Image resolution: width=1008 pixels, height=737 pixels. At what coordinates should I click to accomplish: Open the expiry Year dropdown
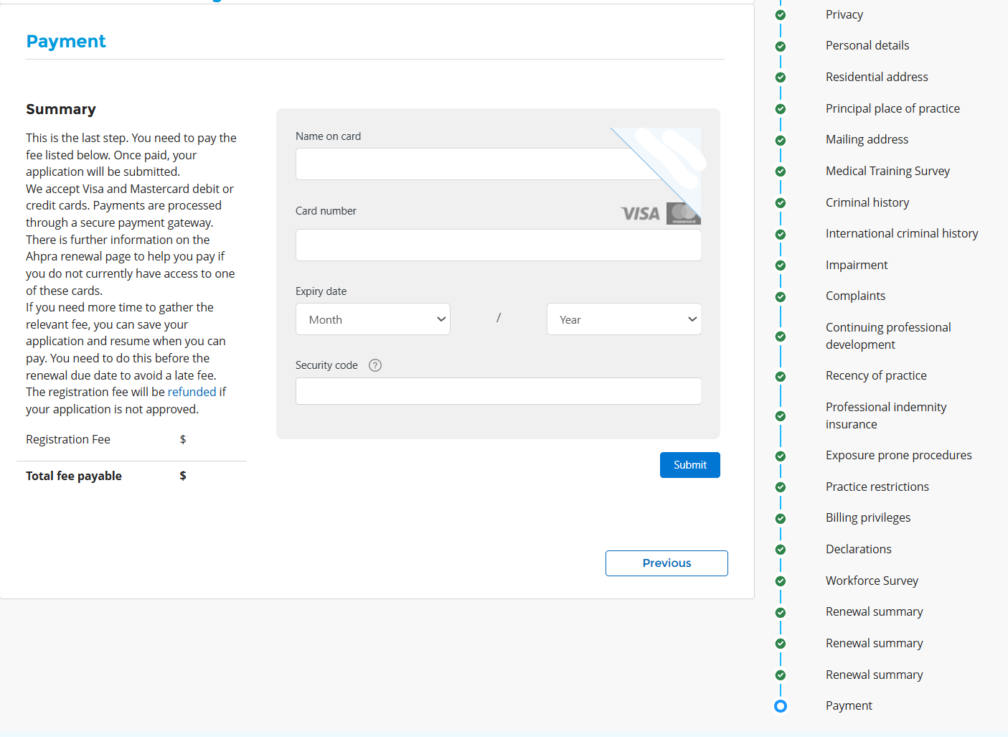(x=624, y=319)
